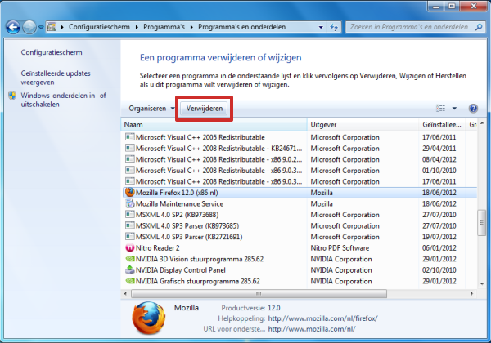Open the Organiseren menu
Image resolution: width=491 pixels, height=343 pixels.
point(151,109)
